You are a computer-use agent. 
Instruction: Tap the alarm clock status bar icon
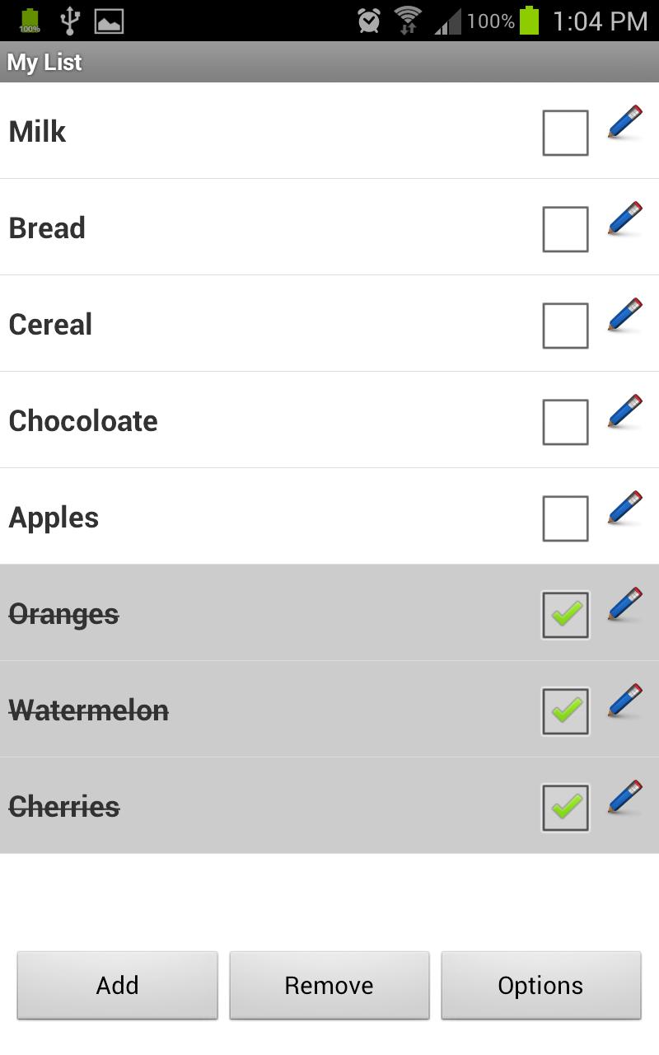pos(368,20)
